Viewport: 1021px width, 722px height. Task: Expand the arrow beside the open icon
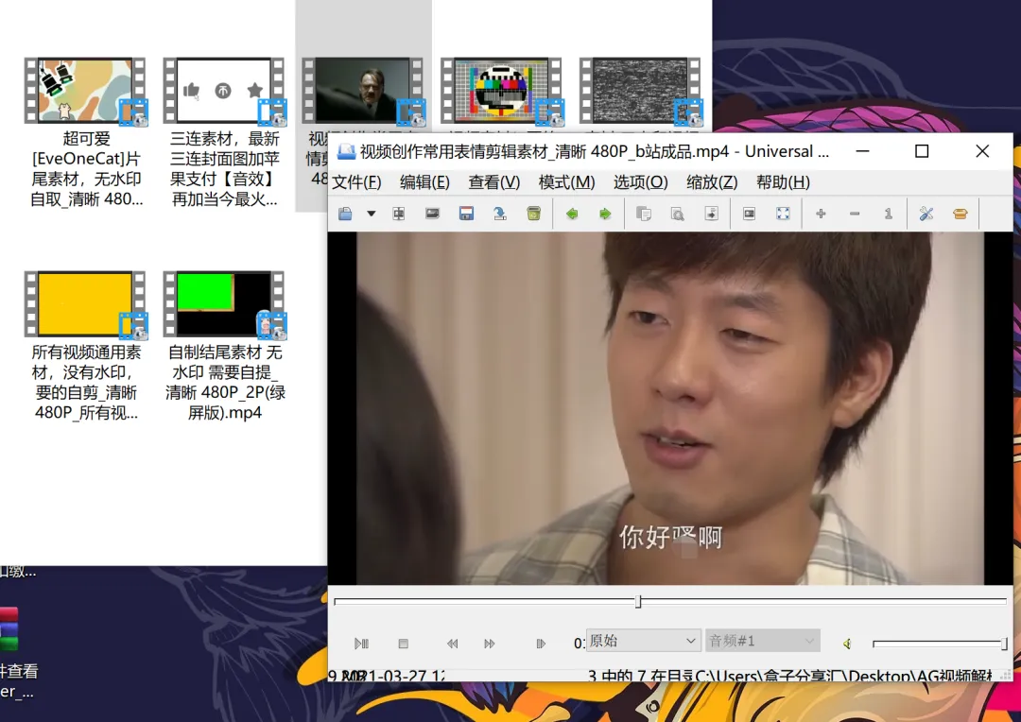(x=372, y=215)
